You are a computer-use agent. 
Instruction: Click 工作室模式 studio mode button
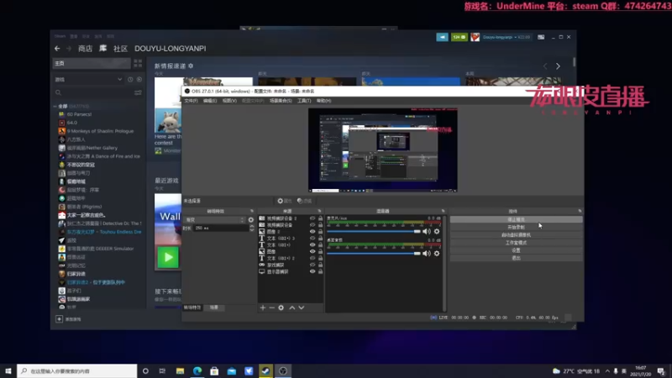click(x=516, y=243)
